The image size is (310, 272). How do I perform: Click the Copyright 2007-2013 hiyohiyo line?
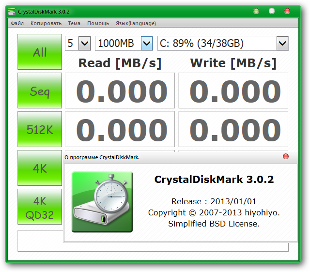click(x=214, y=212)
